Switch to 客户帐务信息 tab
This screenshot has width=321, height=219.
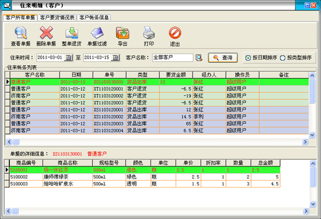pos(94,17)
